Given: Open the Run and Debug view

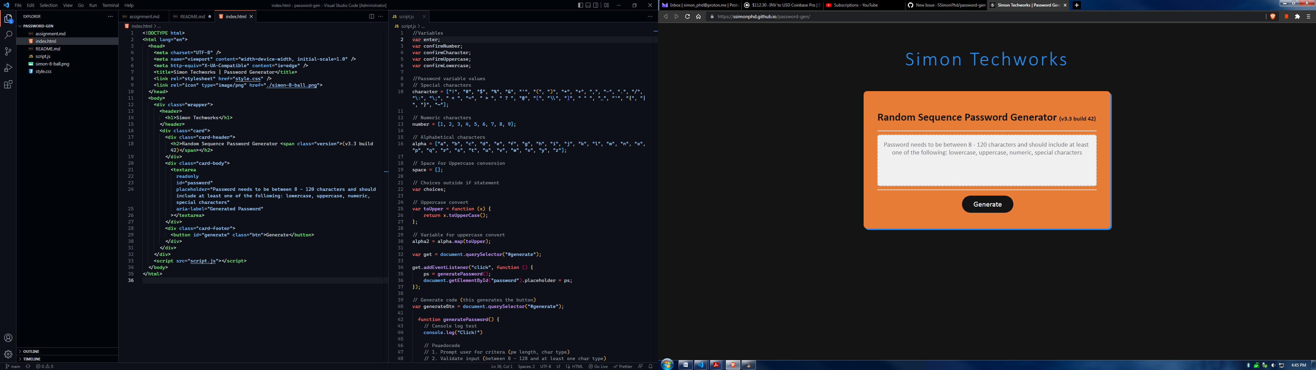Looking at the screenshot, I should point(8,68).
